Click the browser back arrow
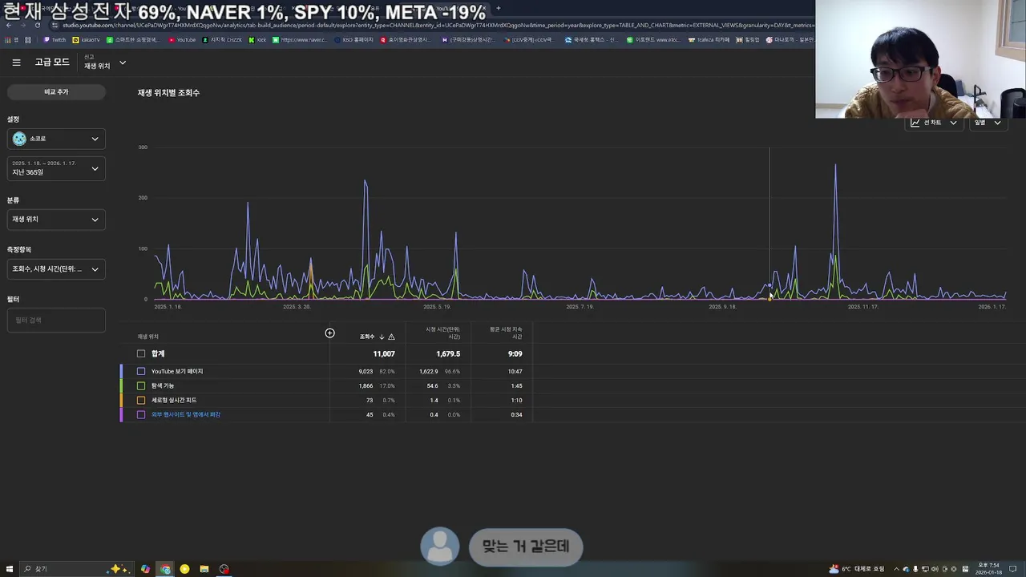The width and height of the screenshot is (1026, 577). coord(9,26)
